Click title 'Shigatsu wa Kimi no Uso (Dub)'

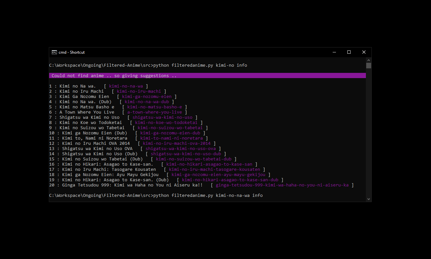coord(100,154)
